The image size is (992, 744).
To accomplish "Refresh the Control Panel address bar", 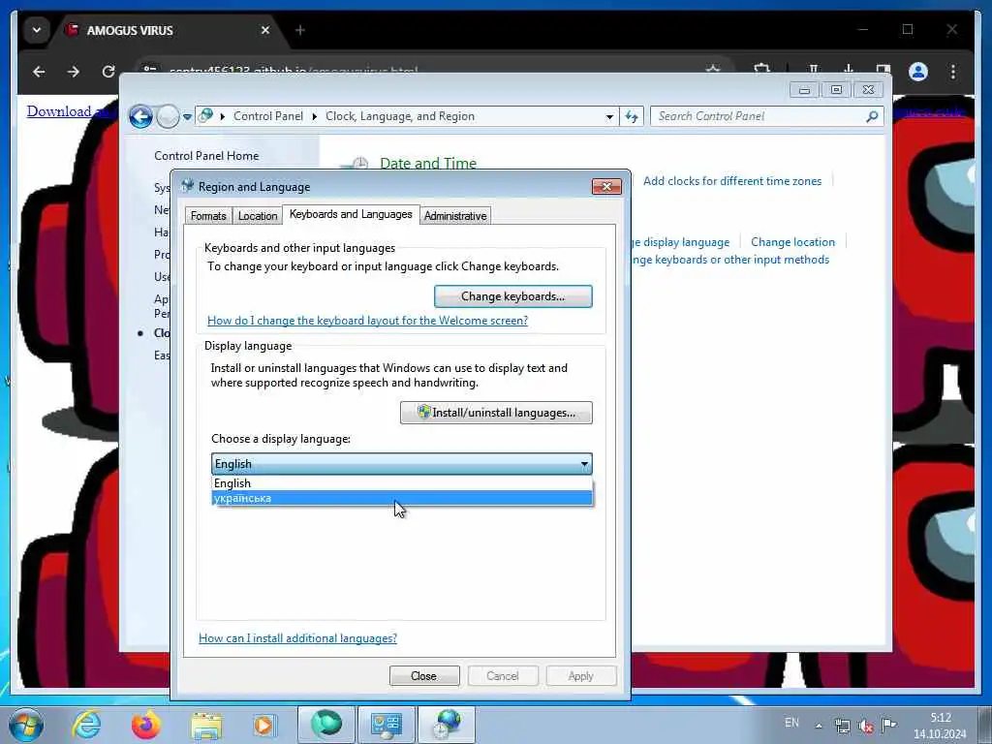I will click(632, 116).
